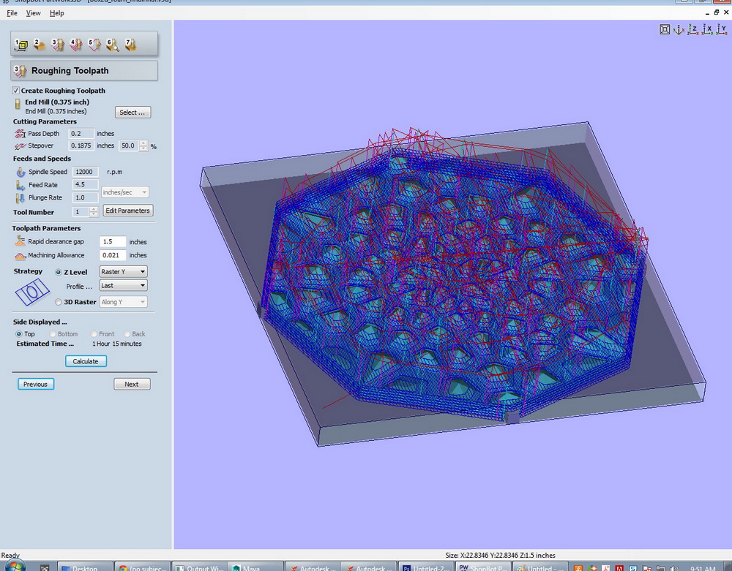Click the Plunge Rate icon
Viewport: 732px width, 571px height.
click(x=20, y=198)
